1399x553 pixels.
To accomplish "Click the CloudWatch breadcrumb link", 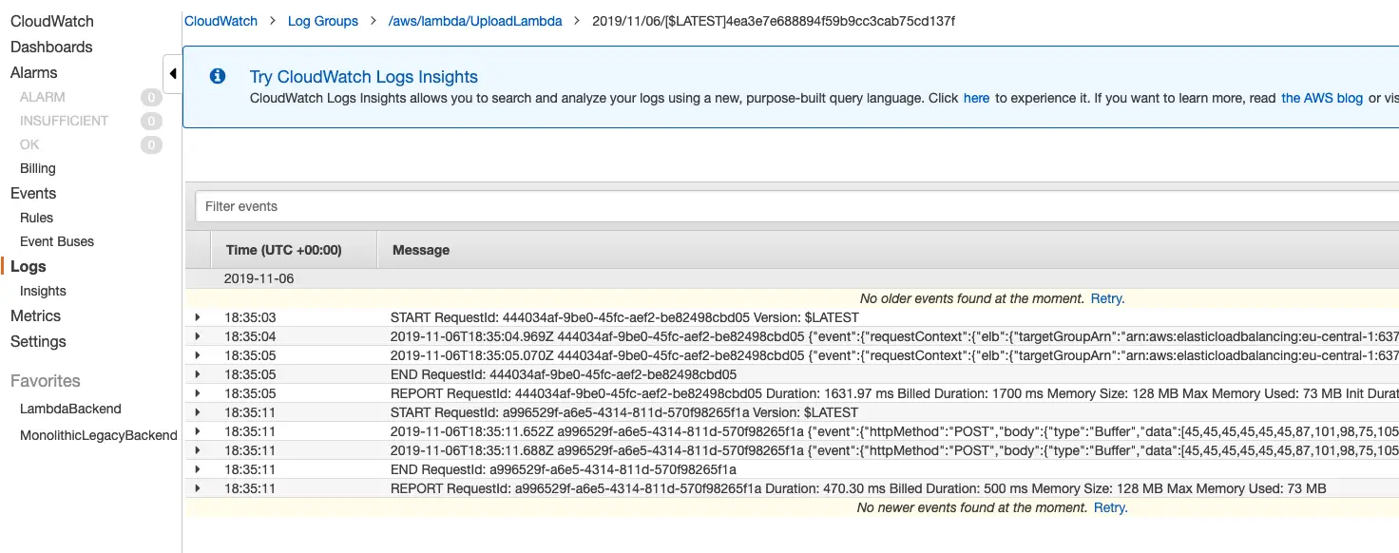I will [220, 20].
